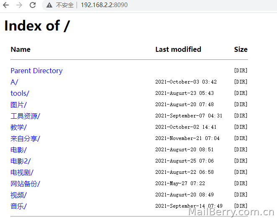277x219 pixels.
Task: Open the 视频/ folder
Action: [18, 195]
